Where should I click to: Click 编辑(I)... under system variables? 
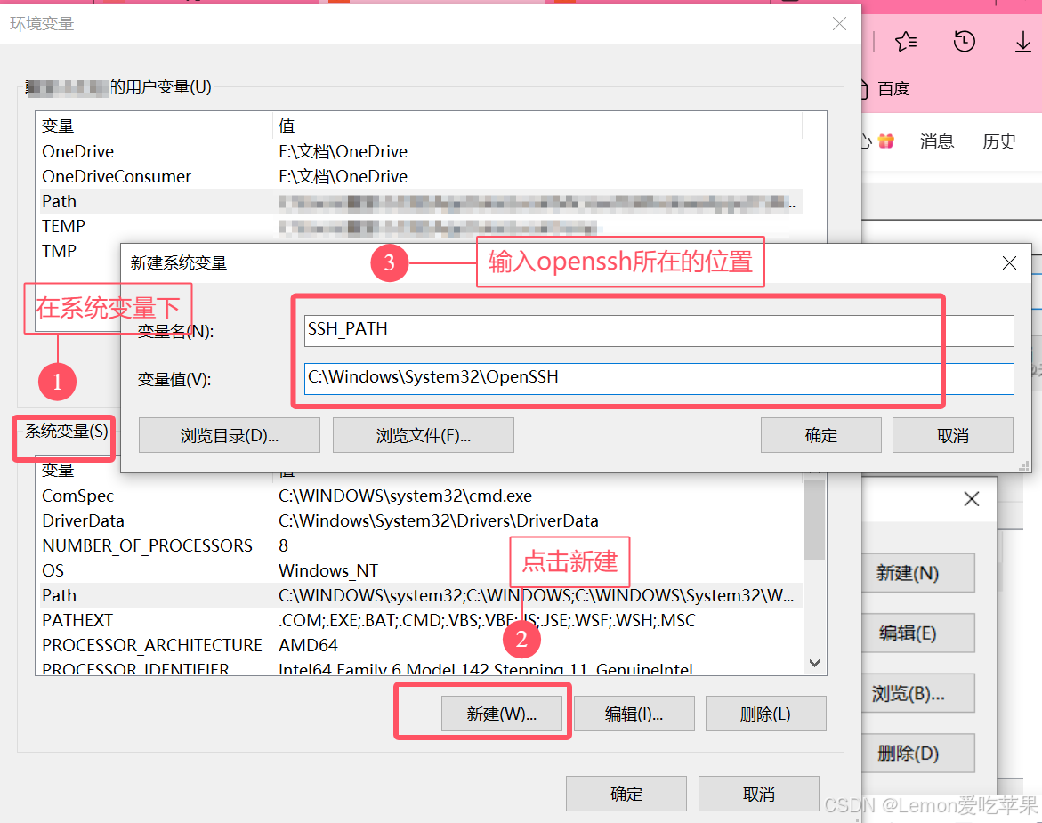pyautogui.click(x=634, y=714)
